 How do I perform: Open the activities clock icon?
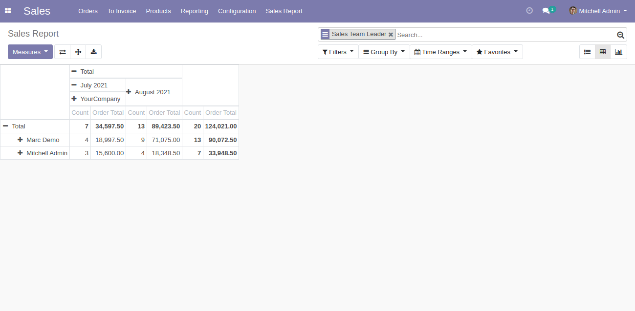click(529, 11)
